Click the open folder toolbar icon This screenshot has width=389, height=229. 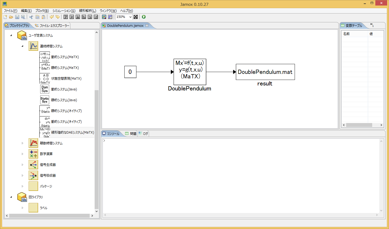[11, 17]
